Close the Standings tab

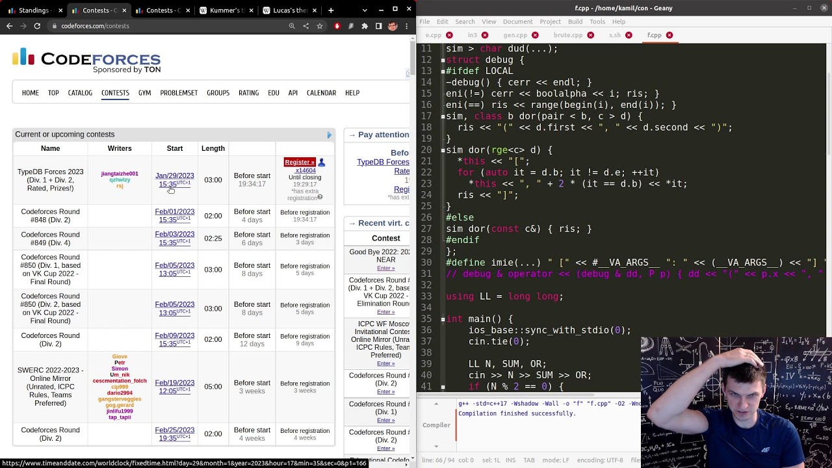60,10
